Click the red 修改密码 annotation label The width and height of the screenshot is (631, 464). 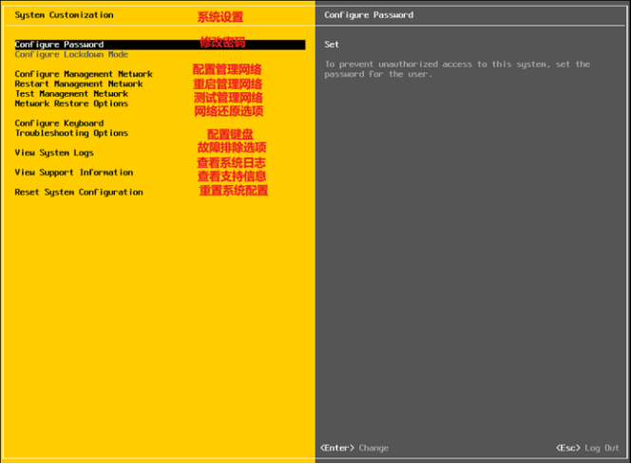click(x=222, y=43)
